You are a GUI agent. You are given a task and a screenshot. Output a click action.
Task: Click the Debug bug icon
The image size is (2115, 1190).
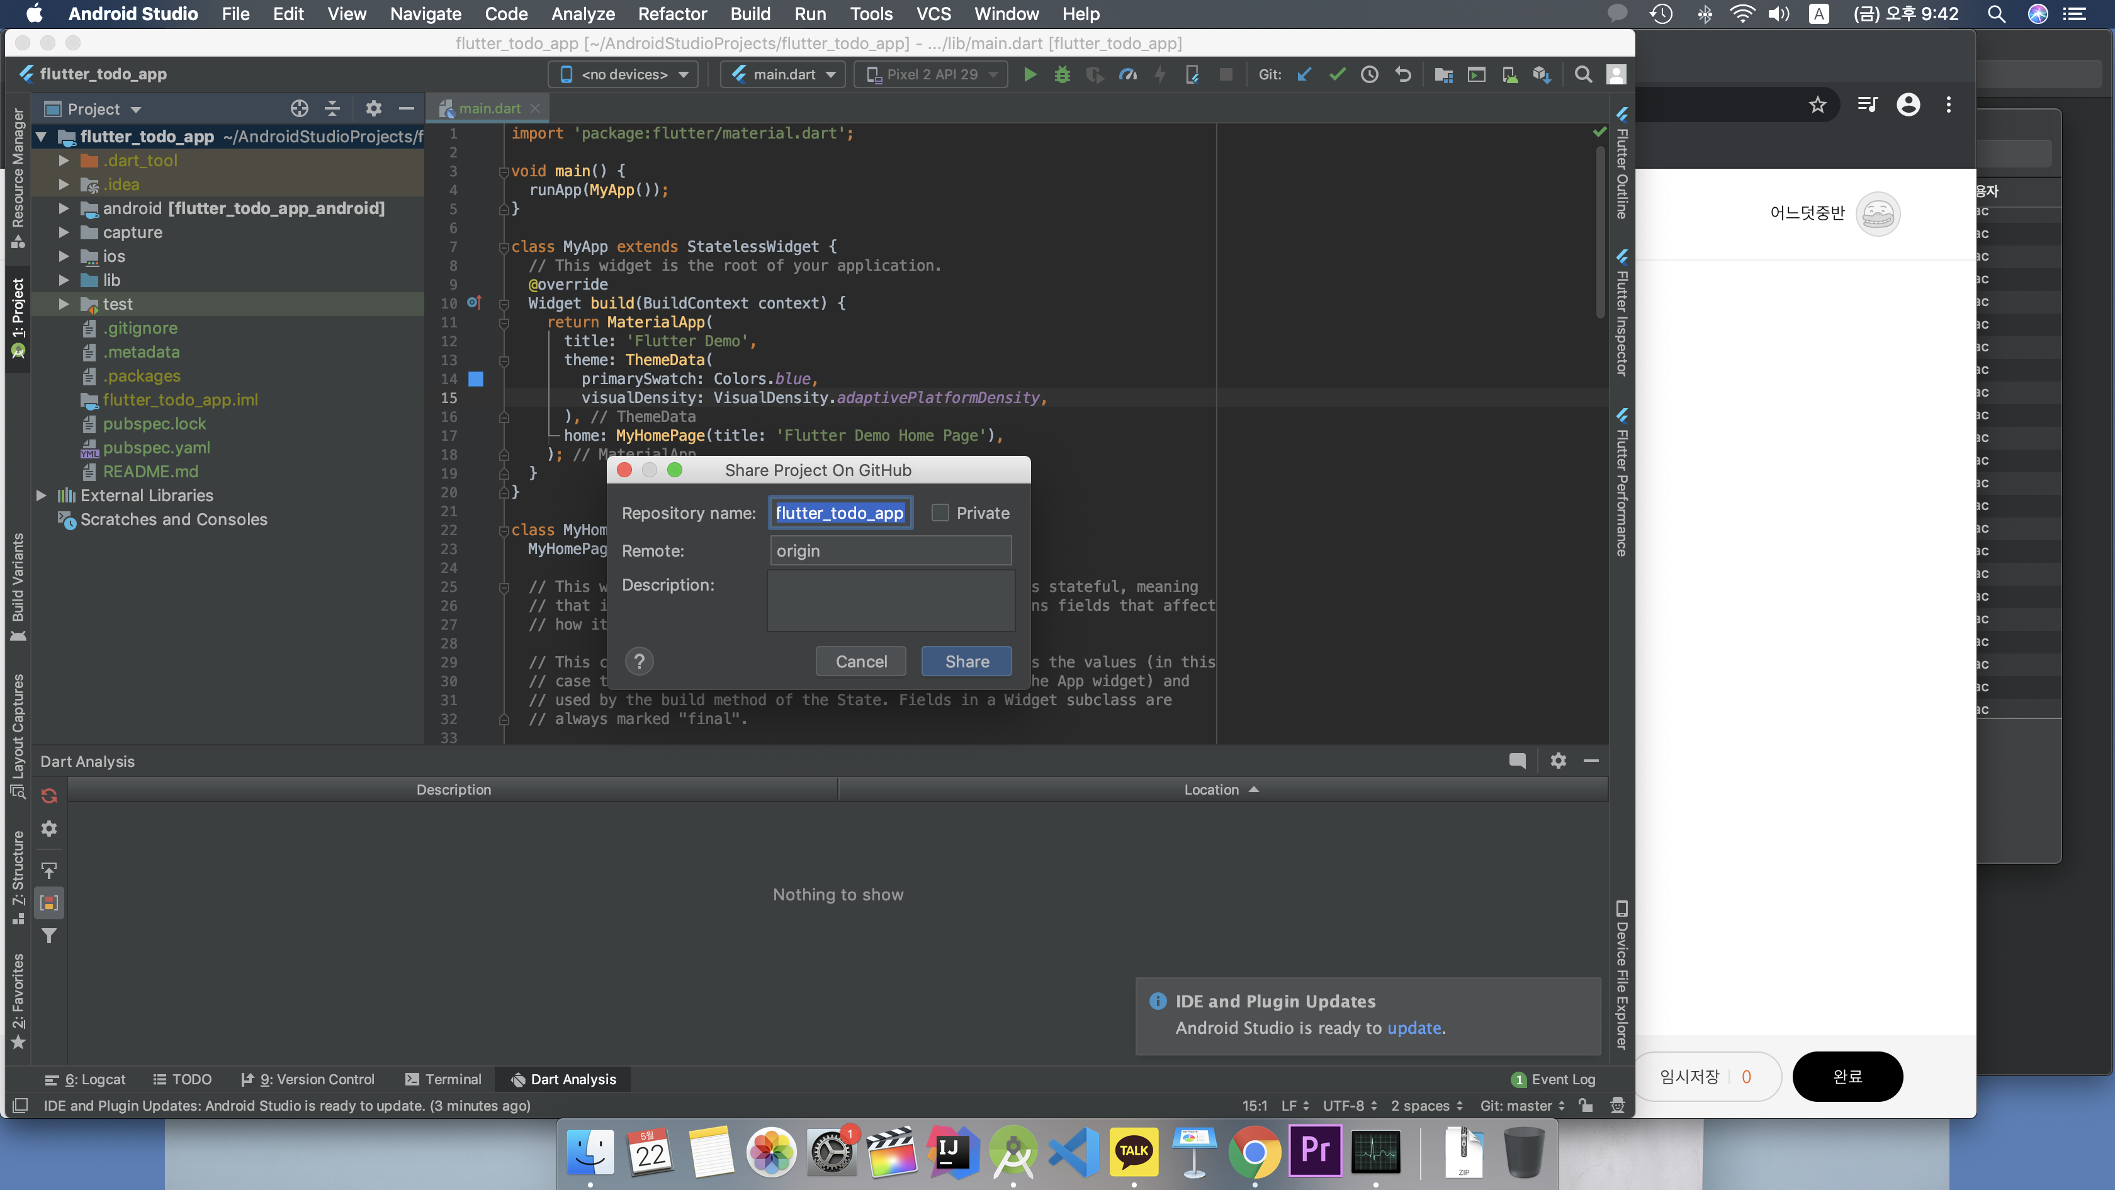click(1063, 75)
